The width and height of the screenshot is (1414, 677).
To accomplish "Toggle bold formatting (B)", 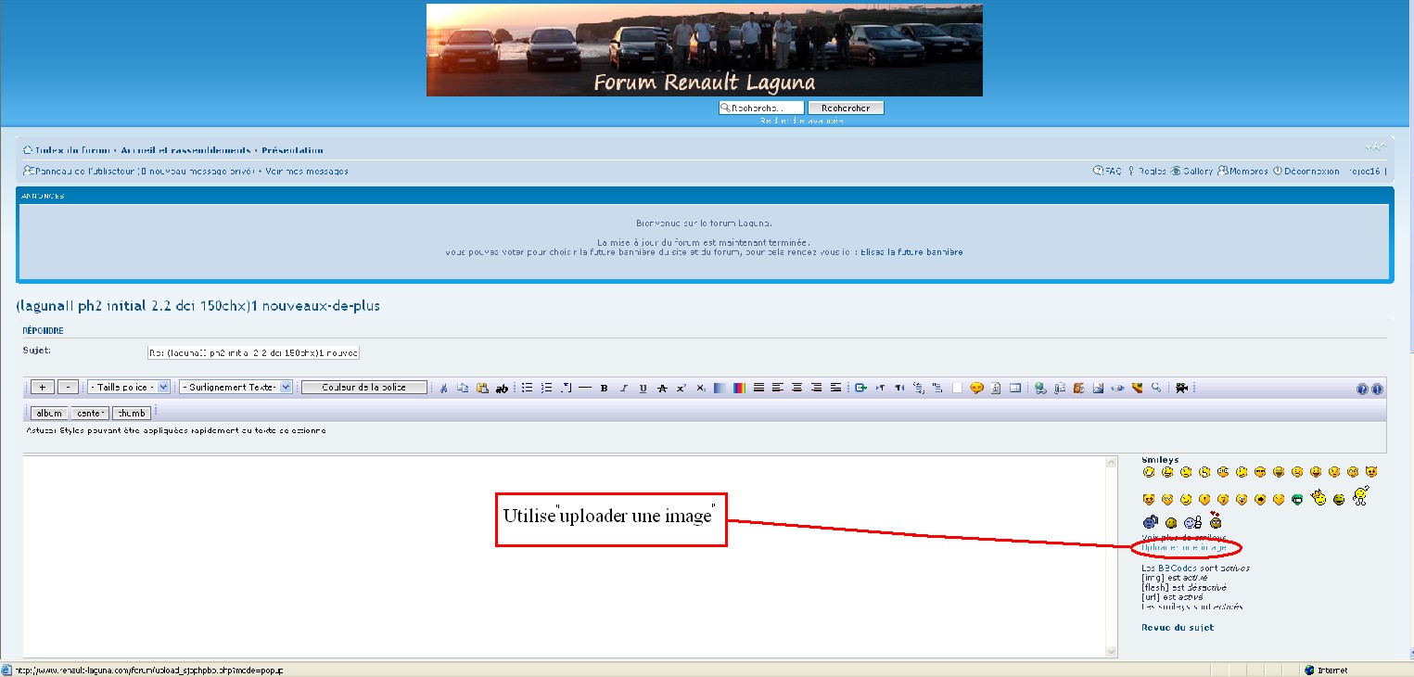I will 604,388.
